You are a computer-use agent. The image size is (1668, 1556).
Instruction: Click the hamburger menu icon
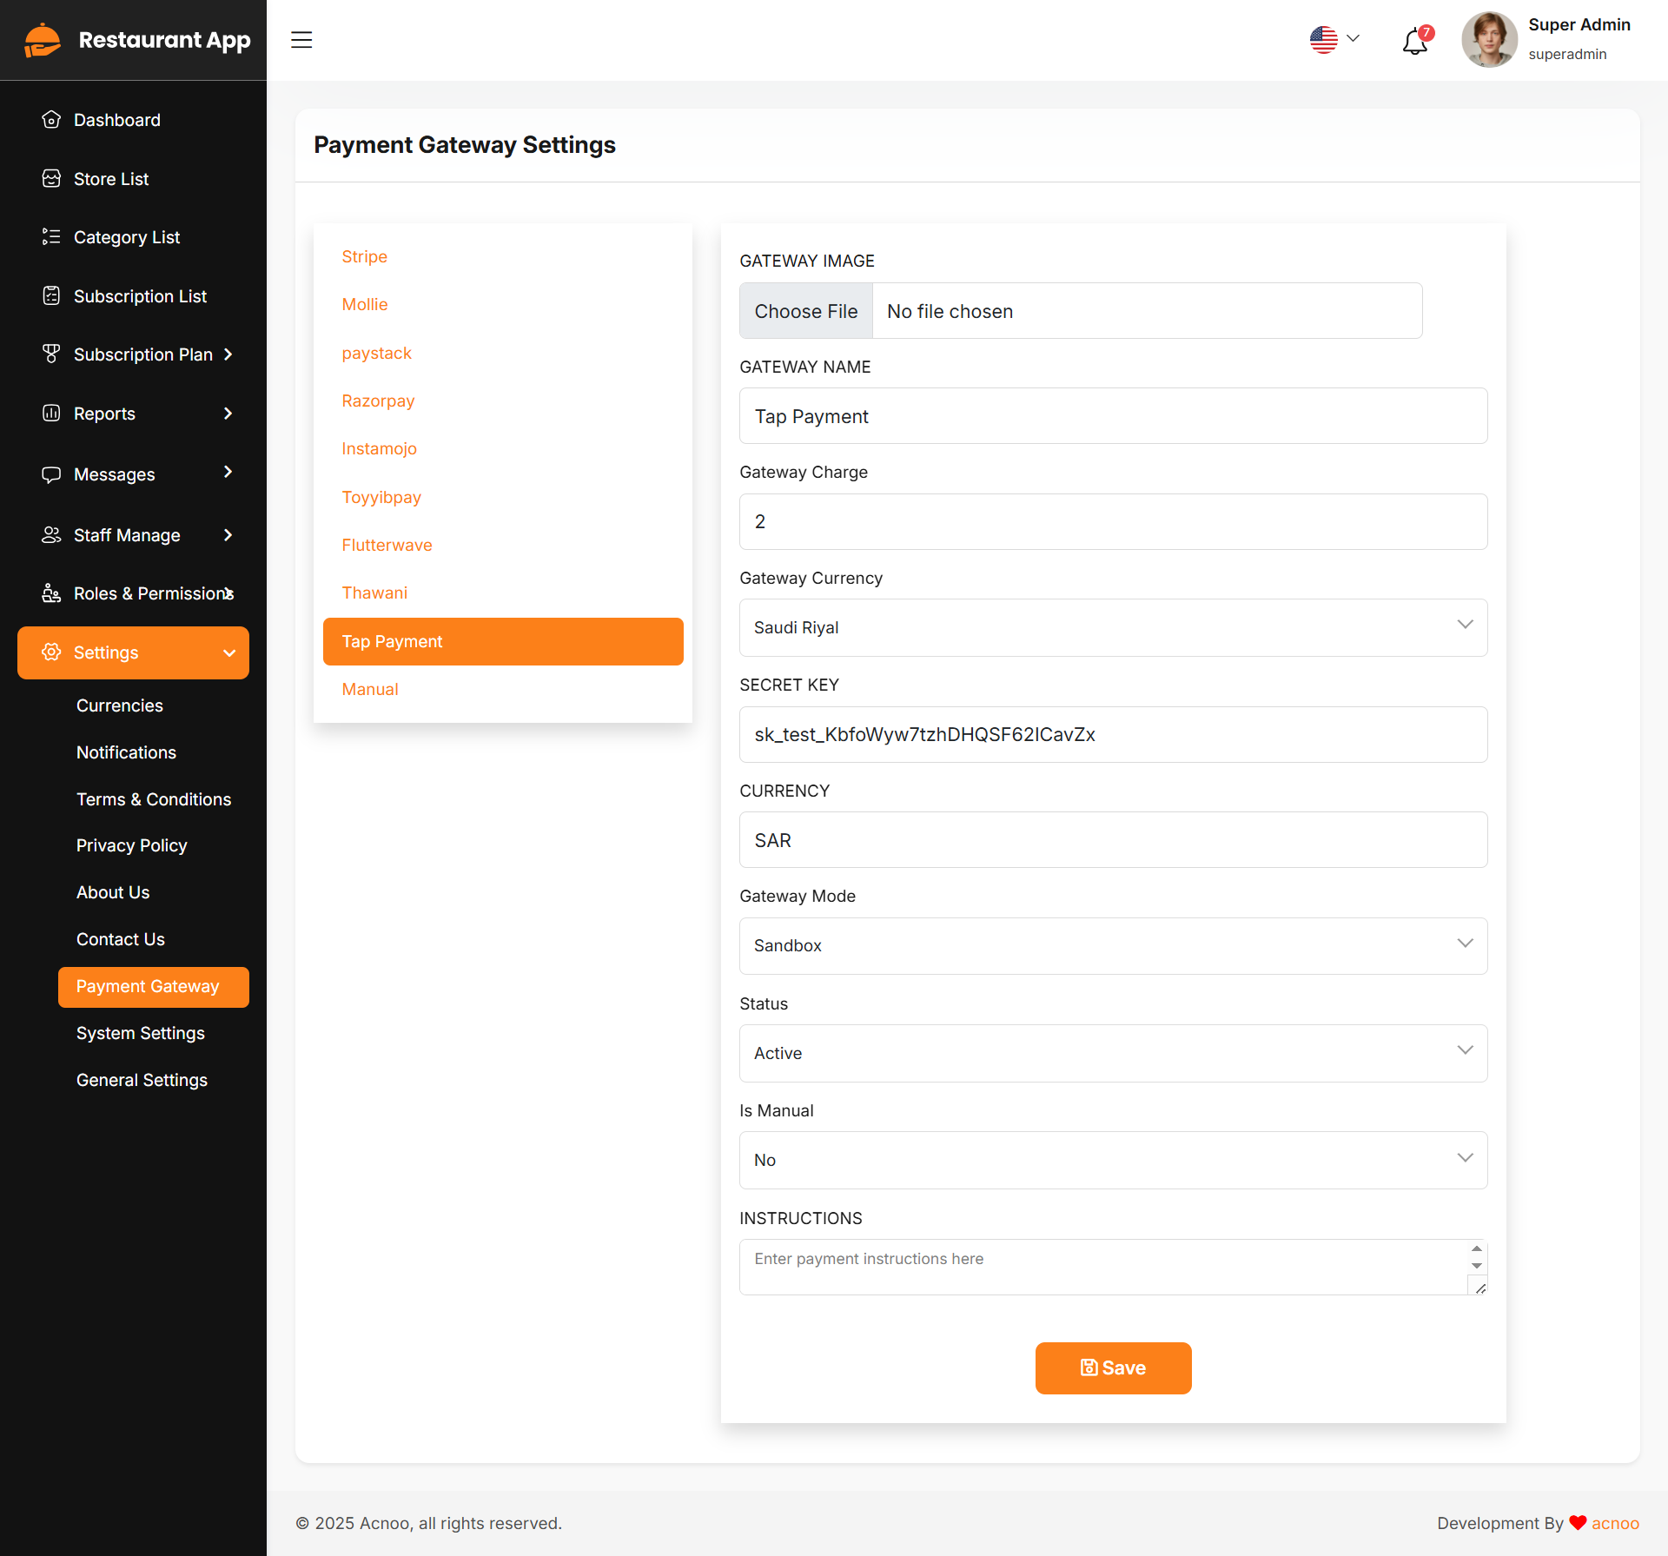pyautogui.click(x=301, y=40)
